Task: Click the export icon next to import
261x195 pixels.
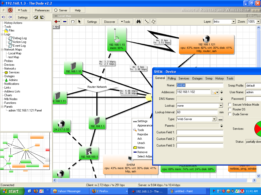Action: click(x=42, y=17)
